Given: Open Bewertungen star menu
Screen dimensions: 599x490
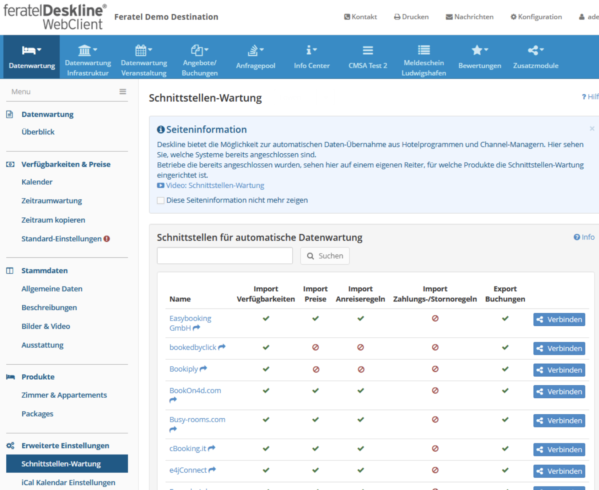Looking at the screenshot, I should point(480,57).
